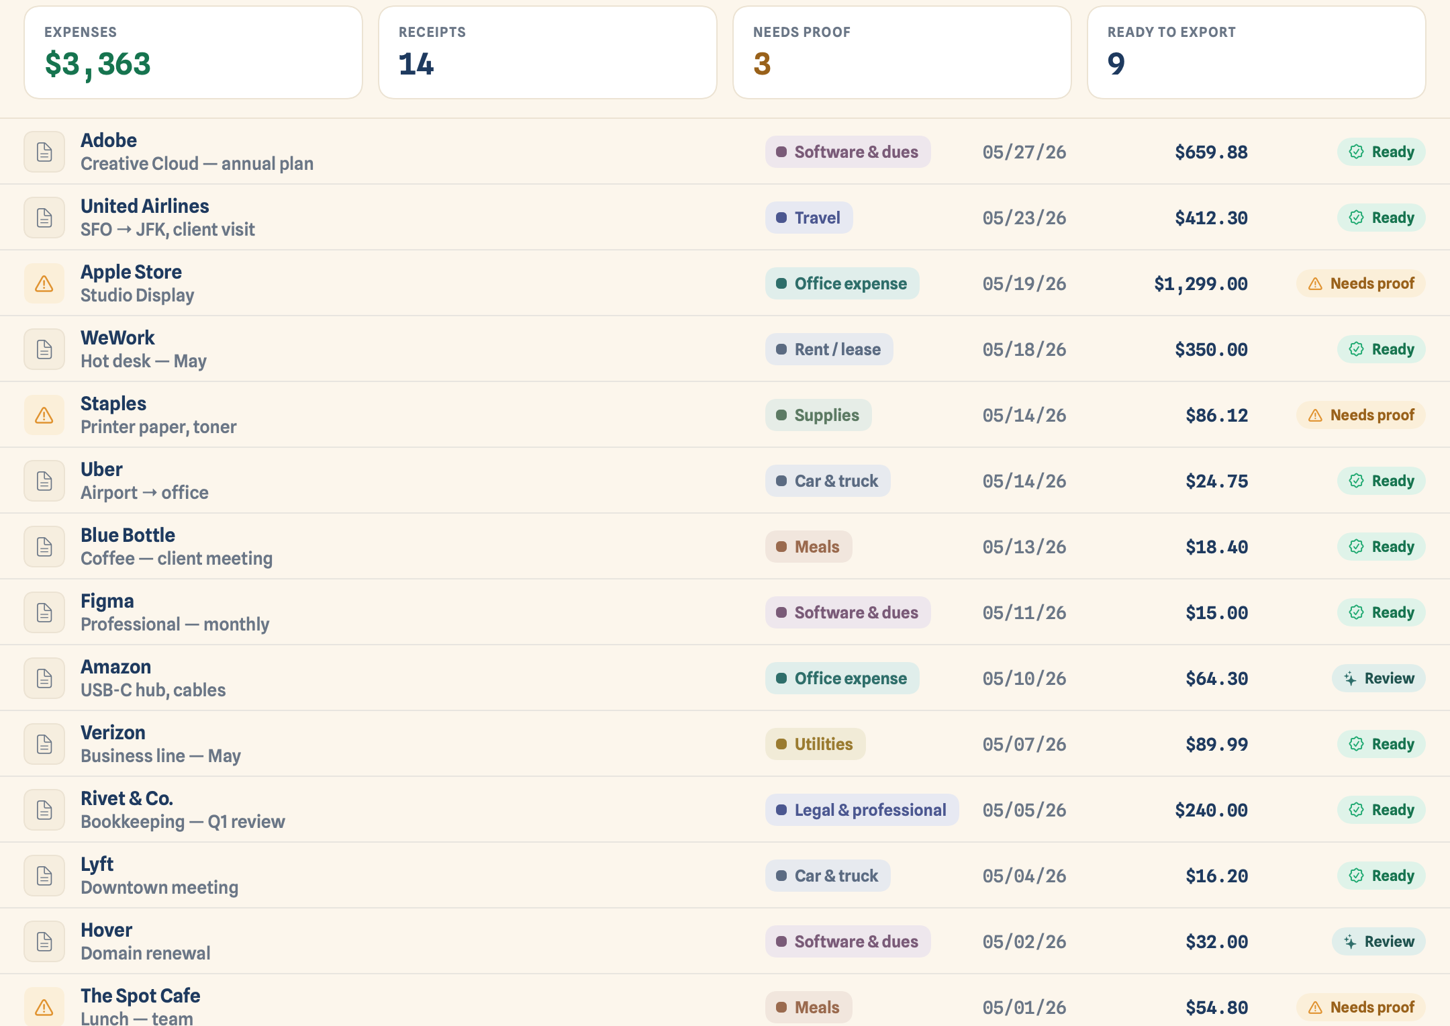Click Needs proof badge for Staples
Screen dimensions: 1450x1026
coord(1361,415)
